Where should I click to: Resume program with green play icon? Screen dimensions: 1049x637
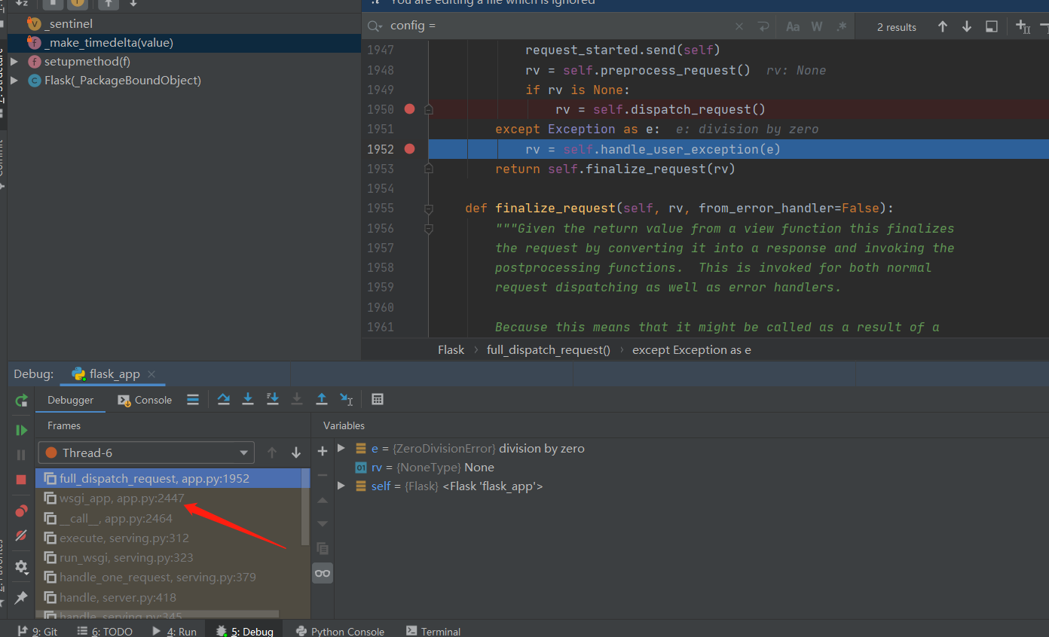(21, 430)
